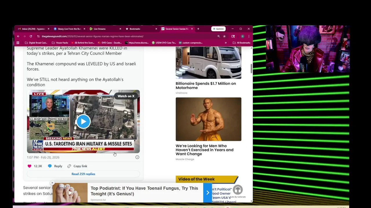
Task: Open Chrome's three-dot menu
Action: pos(249,36)
